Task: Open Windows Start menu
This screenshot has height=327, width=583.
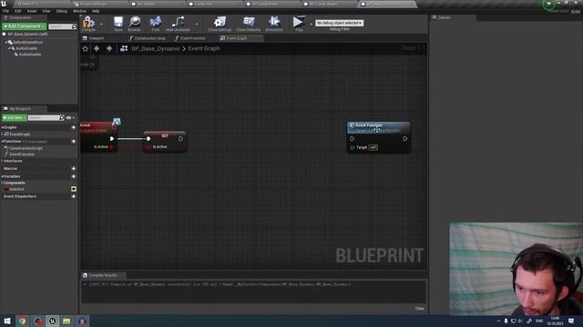Action: pos(7,321)
